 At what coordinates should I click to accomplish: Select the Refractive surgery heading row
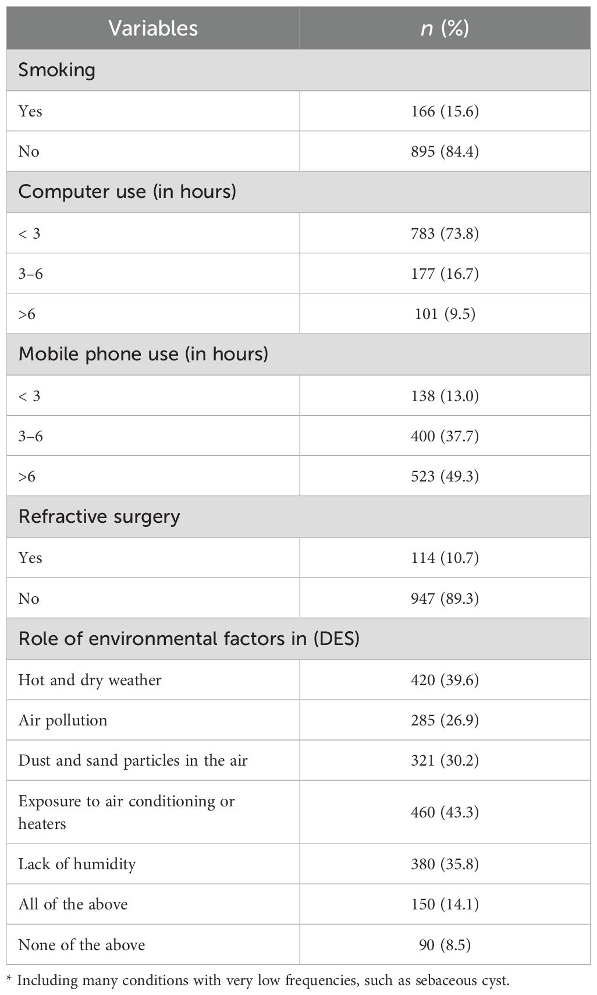click(99, 516)
